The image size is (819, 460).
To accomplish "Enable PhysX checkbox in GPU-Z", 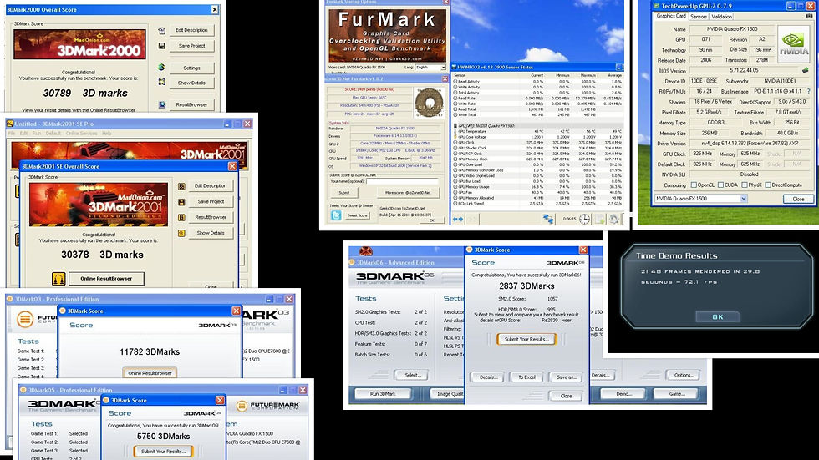I will click(745, 185).
